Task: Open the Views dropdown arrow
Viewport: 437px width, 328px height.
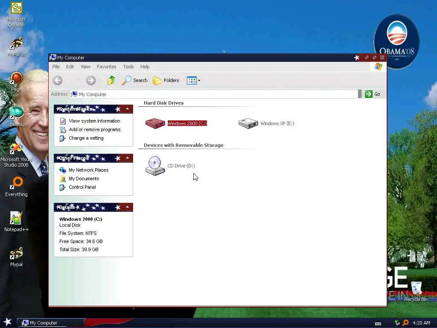Action: coord(199,81)
